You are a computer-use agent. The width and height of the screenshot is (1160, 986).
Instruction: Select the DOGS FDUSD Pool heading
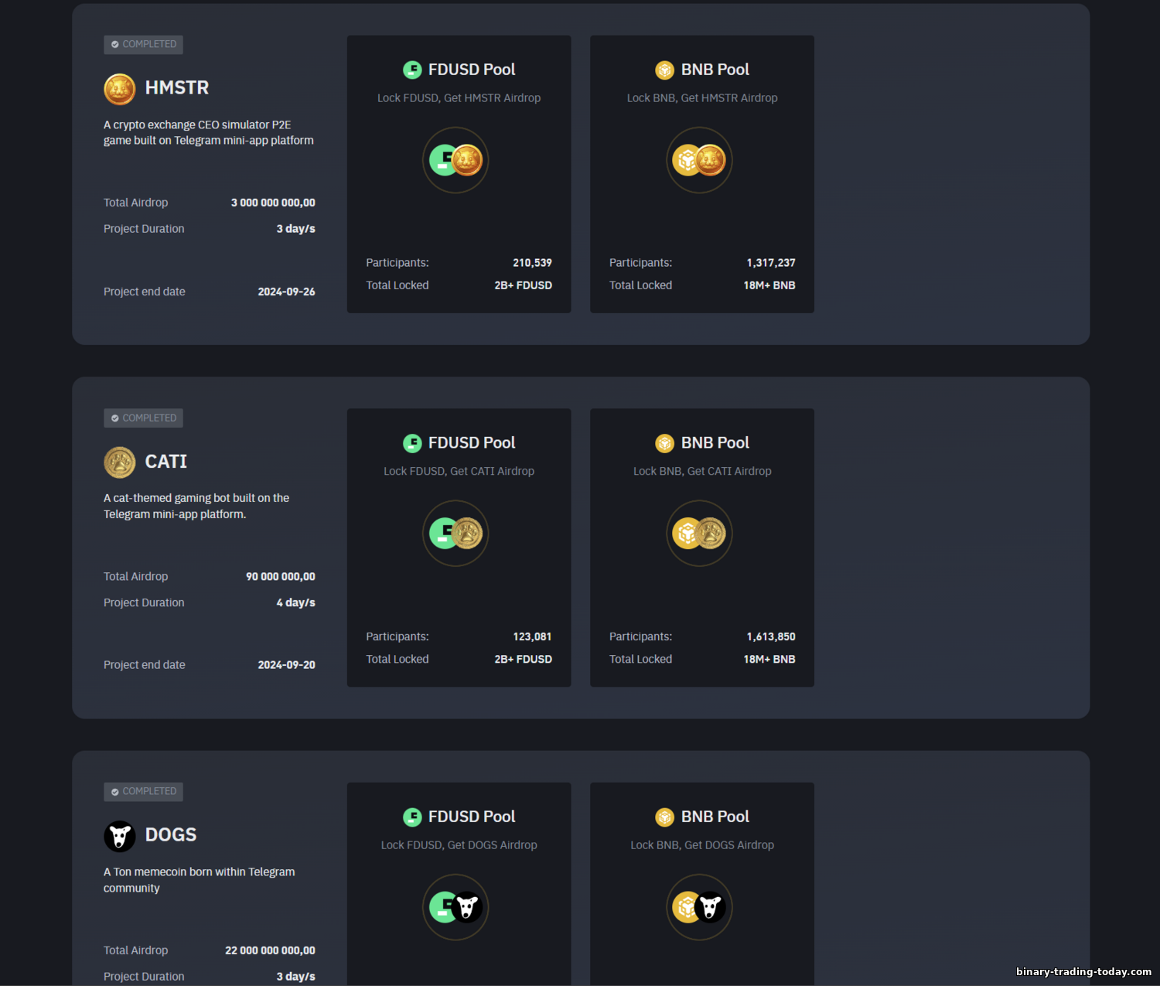pos(472,817)
